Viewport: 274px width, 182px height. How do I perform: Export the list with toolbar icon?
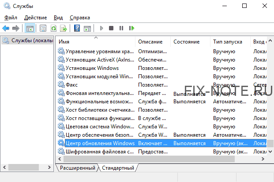64,28
